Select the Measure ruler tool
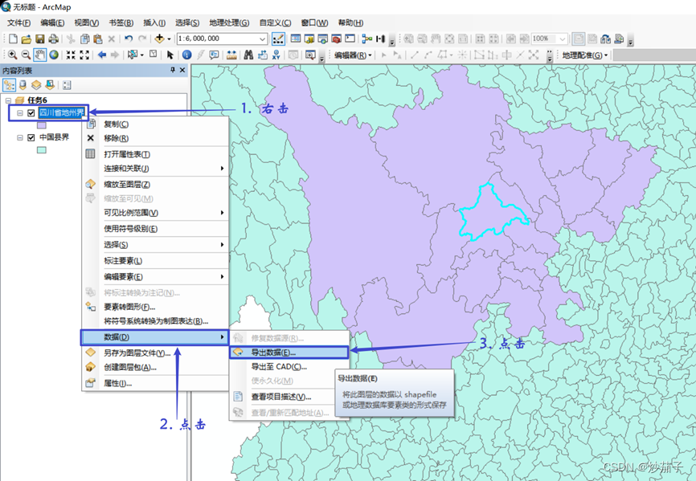This screenshot has width=696, height=481. pos(231,55)
